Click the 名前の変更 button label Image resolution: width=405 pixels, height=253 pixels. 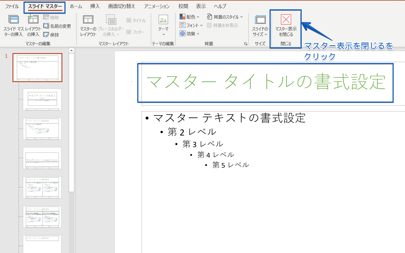click(x=61, y=26)
